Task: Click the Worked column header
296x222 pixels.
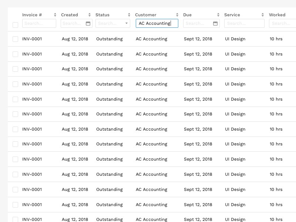Action: point(277,15)
